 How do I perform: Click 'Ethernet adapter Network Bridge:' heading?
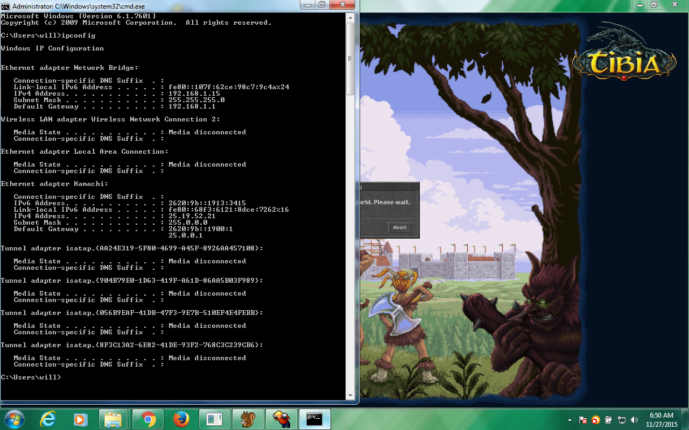[x=70, y=68]
